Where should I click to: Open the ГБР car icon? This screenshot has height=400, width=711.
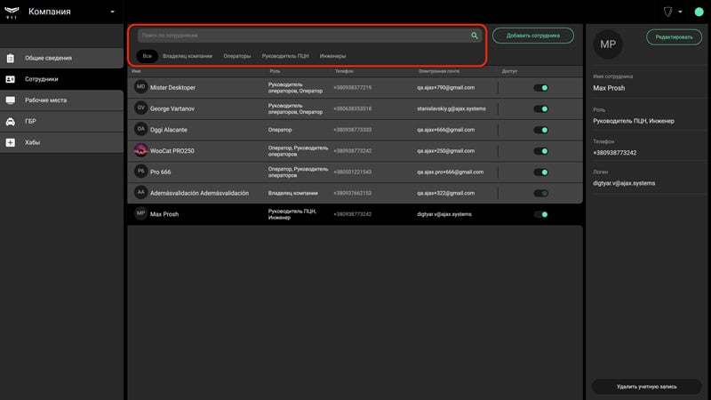click(11, 122)
